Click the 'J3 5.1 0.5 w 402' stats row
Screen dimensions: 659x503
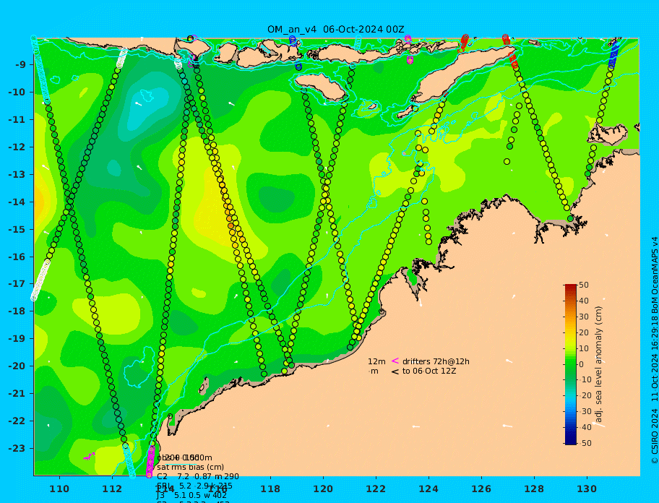[x=192, y=496]
